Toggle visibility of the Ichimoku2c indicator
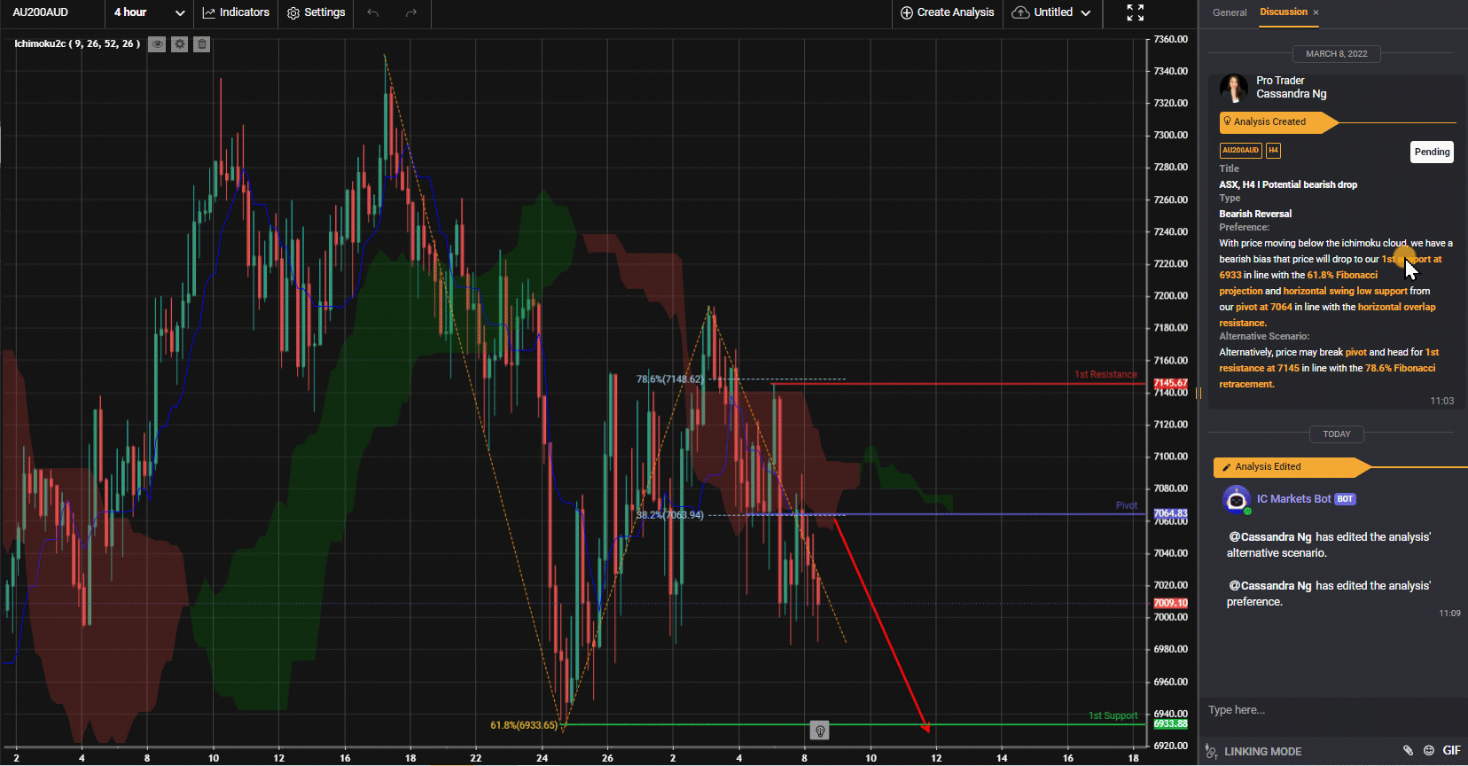This screenshot has width=1468, height=766. [157, 44]
